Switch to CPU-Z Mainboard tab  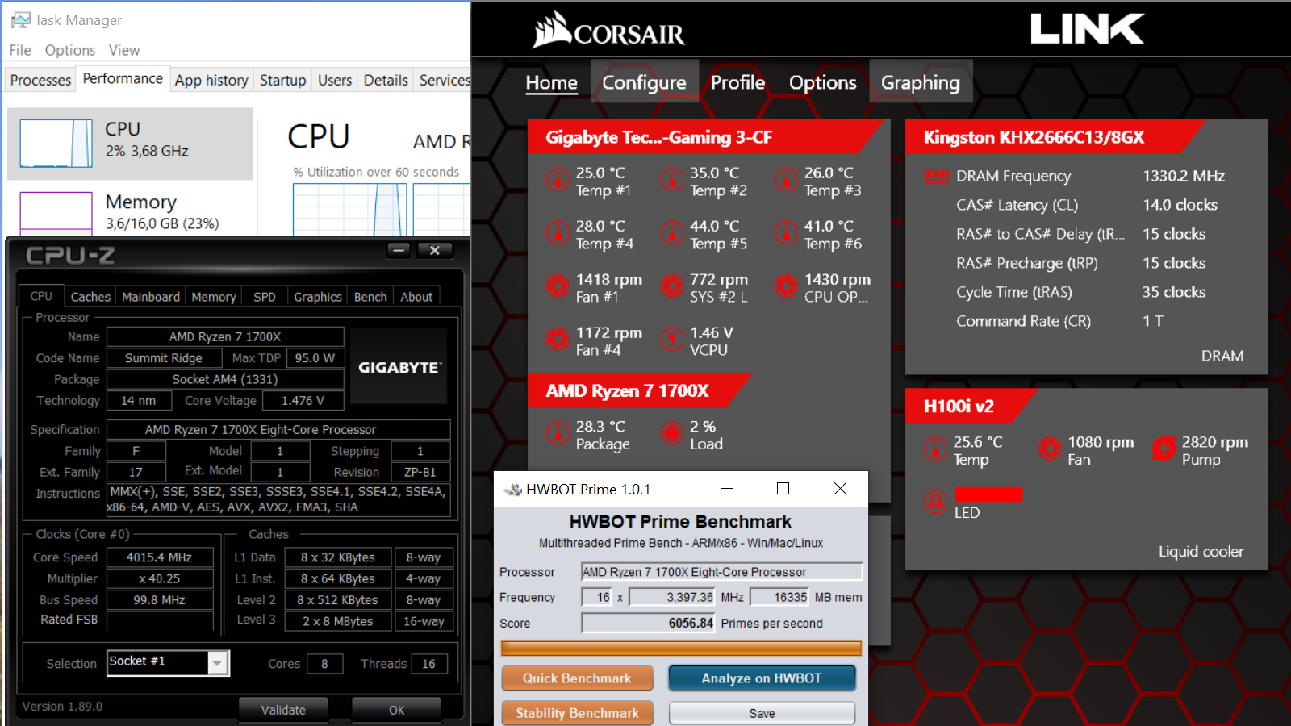coord(151,297)
